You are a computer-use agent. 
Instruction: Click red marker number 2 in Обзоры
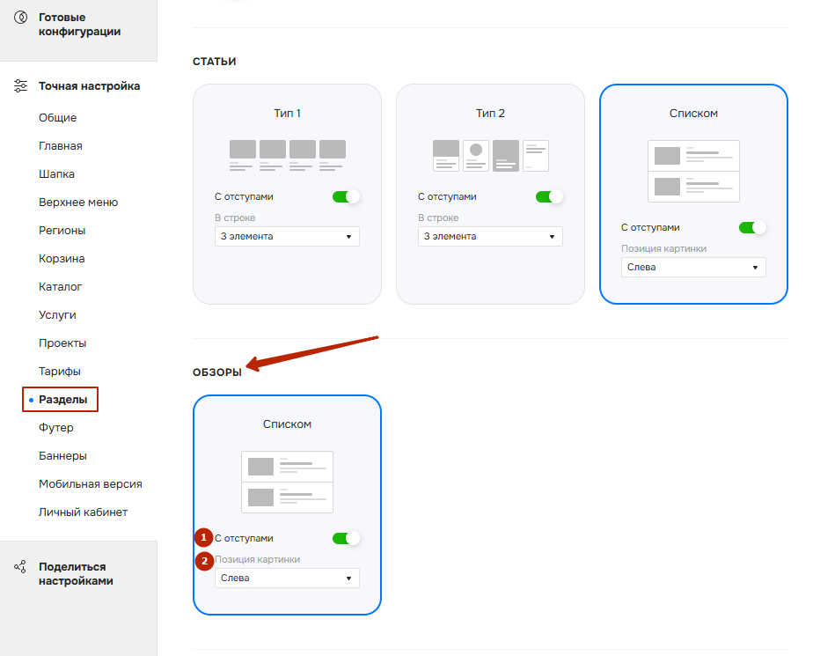(204, 561)
